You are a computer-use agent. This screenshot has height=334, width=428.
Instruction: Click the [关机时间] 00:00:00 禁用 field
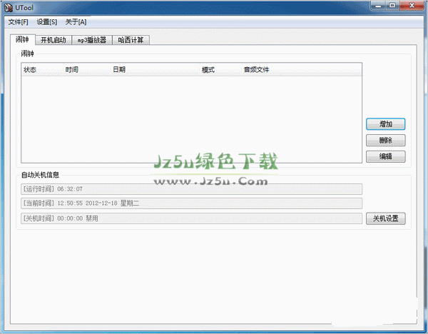pos(192,218)
